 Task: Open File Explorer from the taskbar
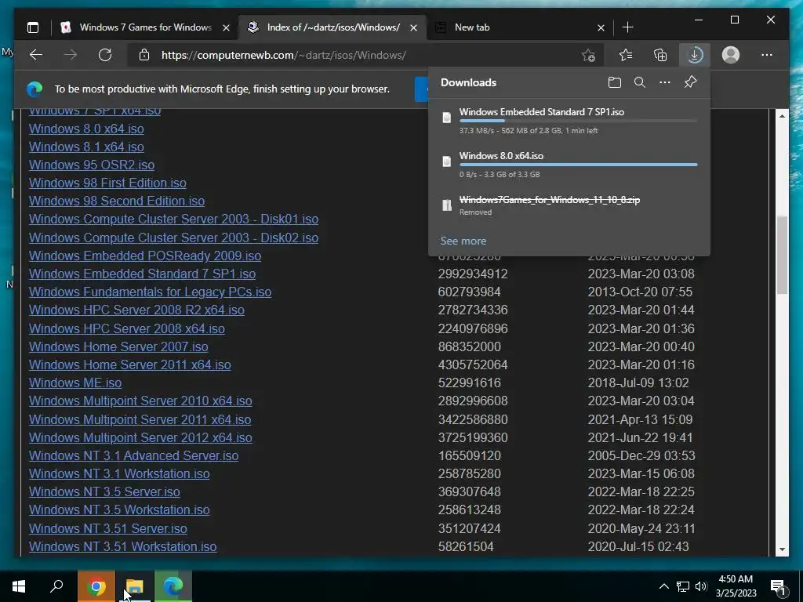pos(135,586)
